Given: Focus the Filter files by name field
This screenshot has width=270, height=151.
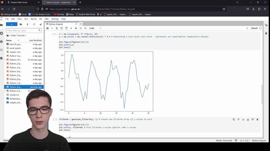Looking at the screenshot, I should [x=24, y=31].
